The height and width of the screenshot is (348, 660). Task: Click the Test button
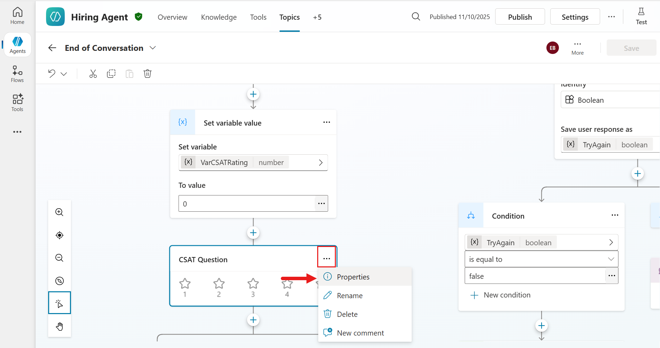click(x=641, y=16)
